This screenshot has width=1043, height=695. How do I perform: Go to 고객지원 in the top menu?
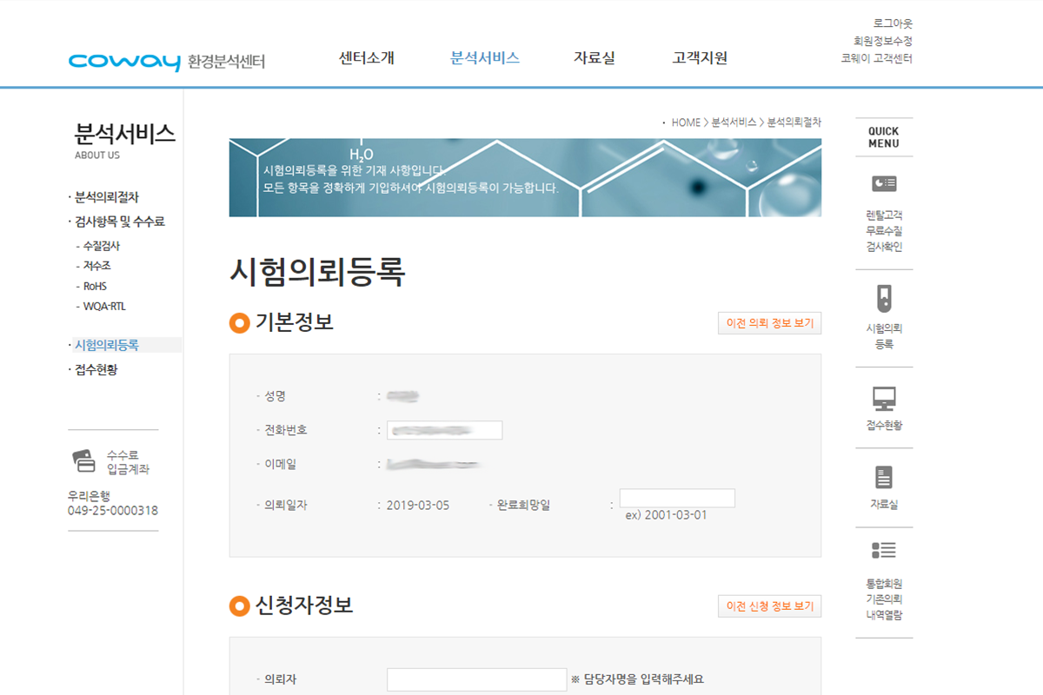(x=700, y=58)
